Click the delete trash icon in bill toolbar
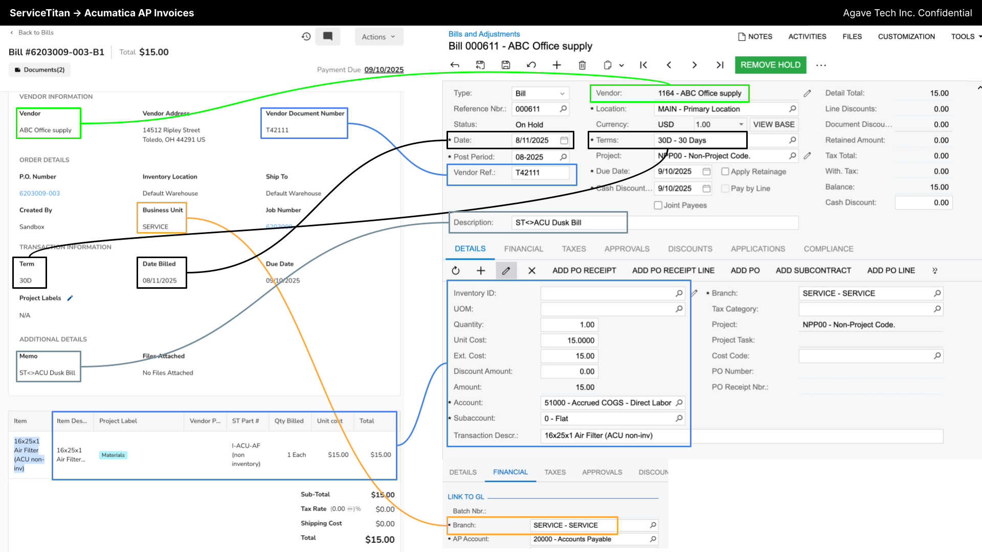 click(582, 65)
